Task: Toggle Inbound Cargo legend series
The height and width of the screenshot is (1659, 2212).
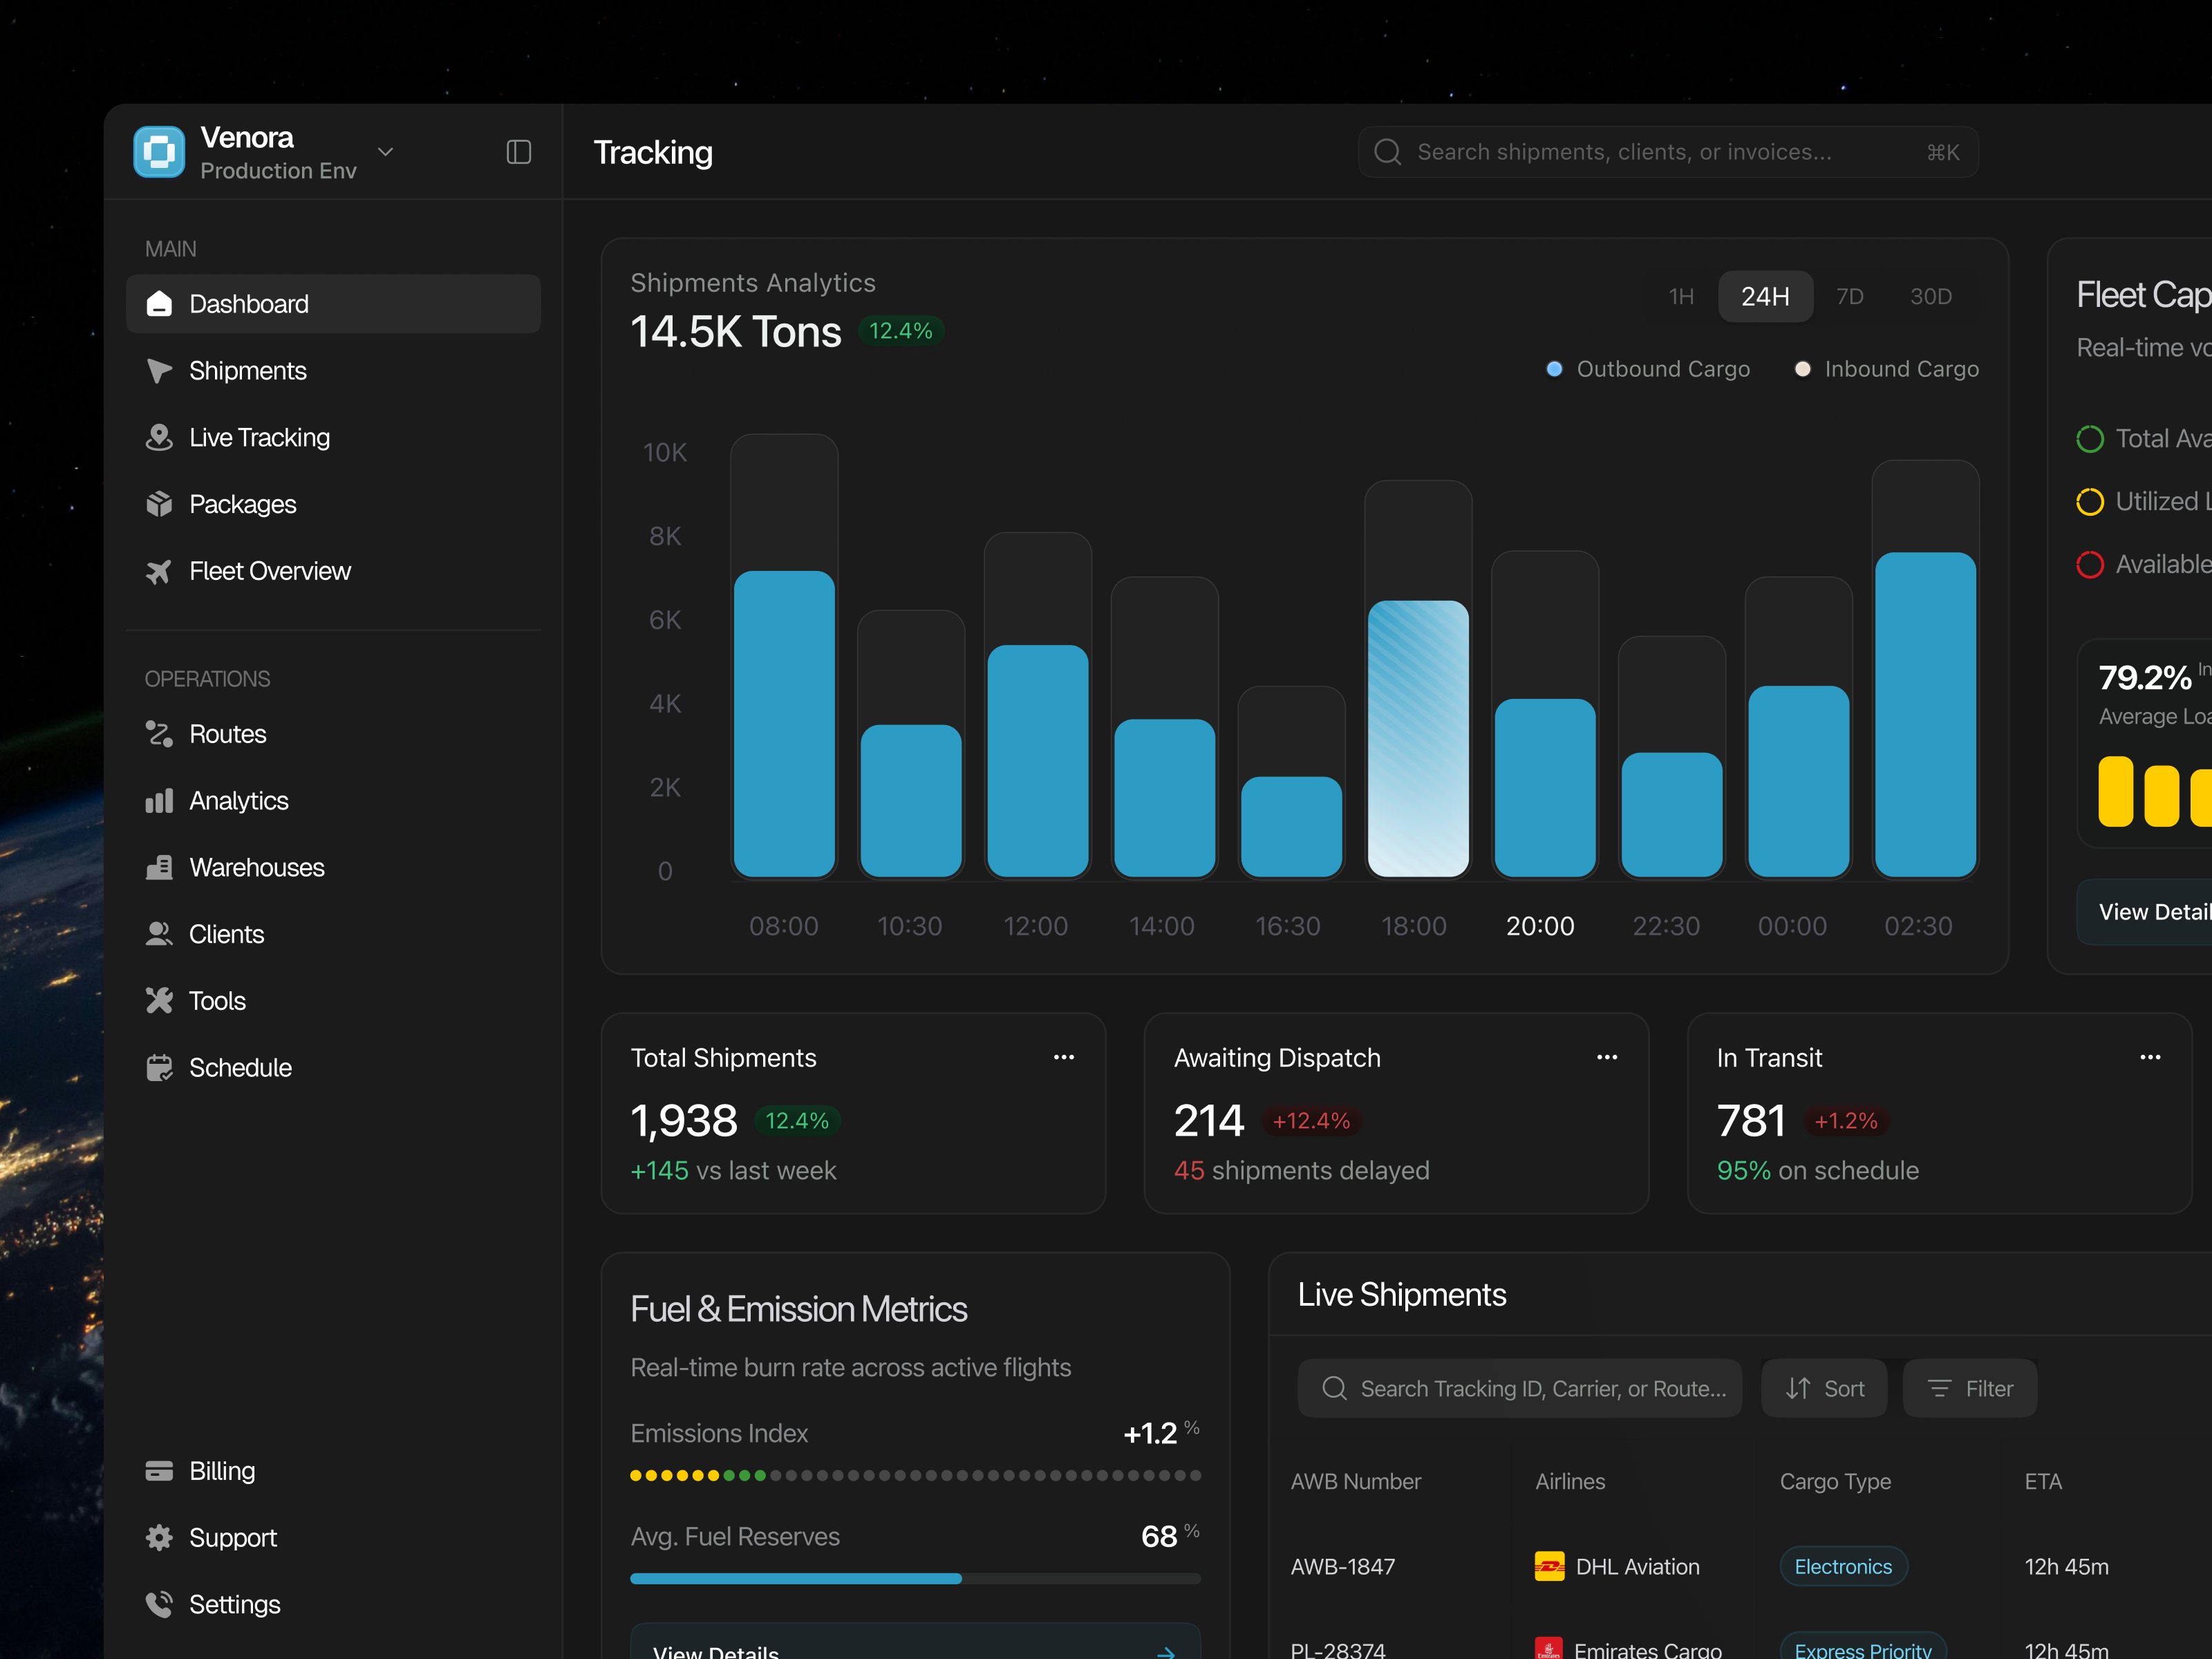Action: coord(1886,369)
